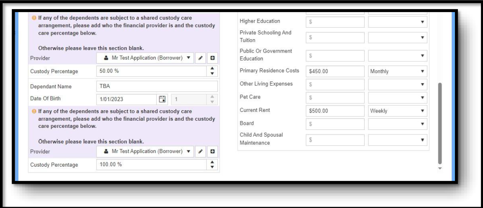Adjust the 100.00 % Custody Percentage stepper

coord(212,165)
